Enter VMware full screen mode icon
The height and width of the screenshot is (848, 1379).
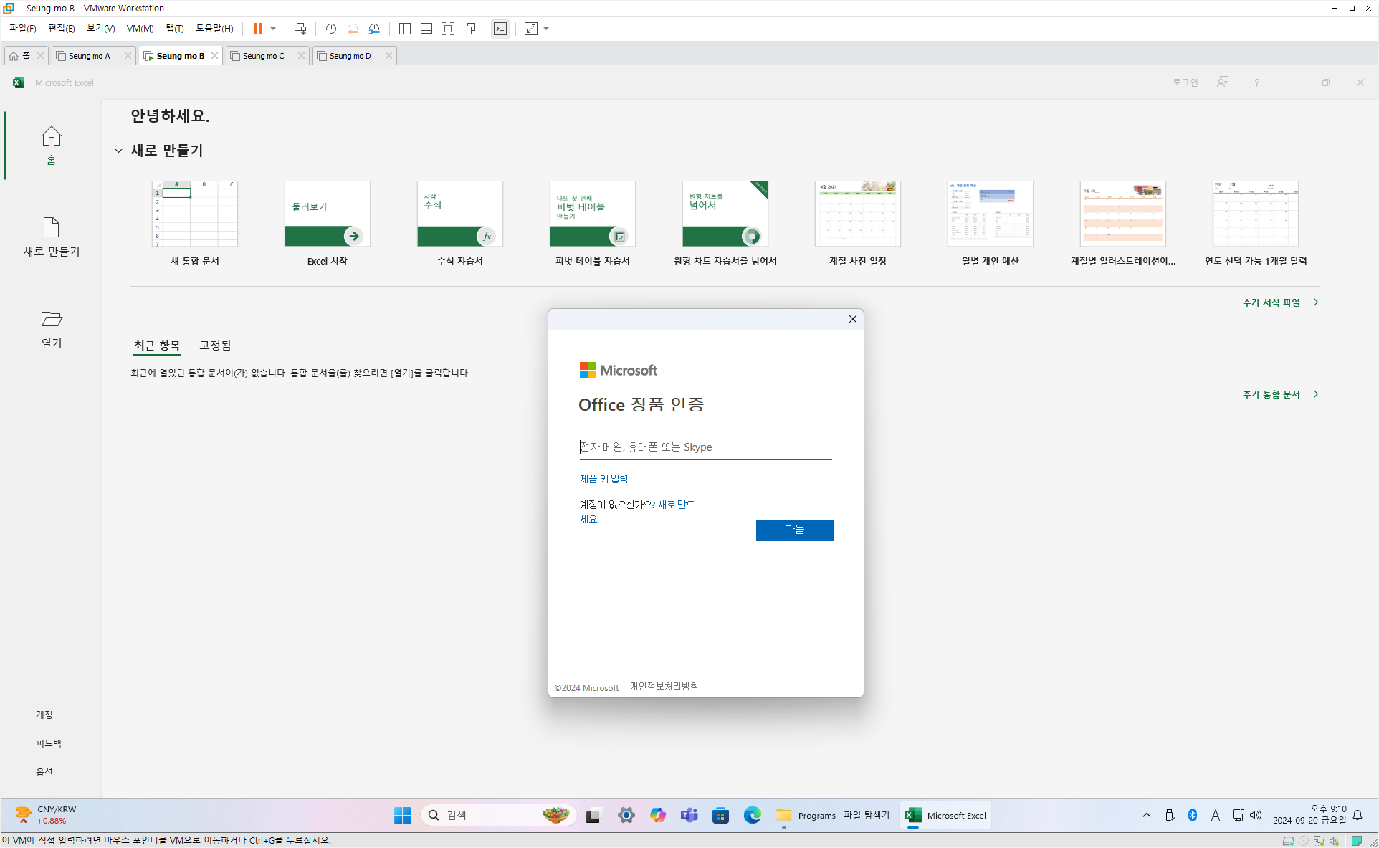448,29
